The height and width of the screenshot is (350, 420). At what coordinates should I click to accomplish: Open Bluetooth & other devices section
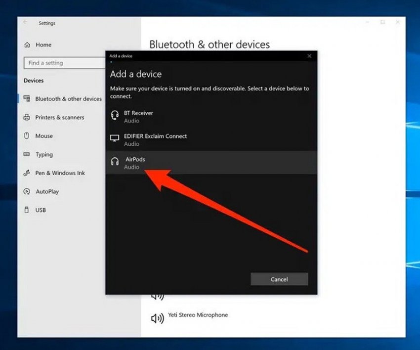(x=68, y=99)
